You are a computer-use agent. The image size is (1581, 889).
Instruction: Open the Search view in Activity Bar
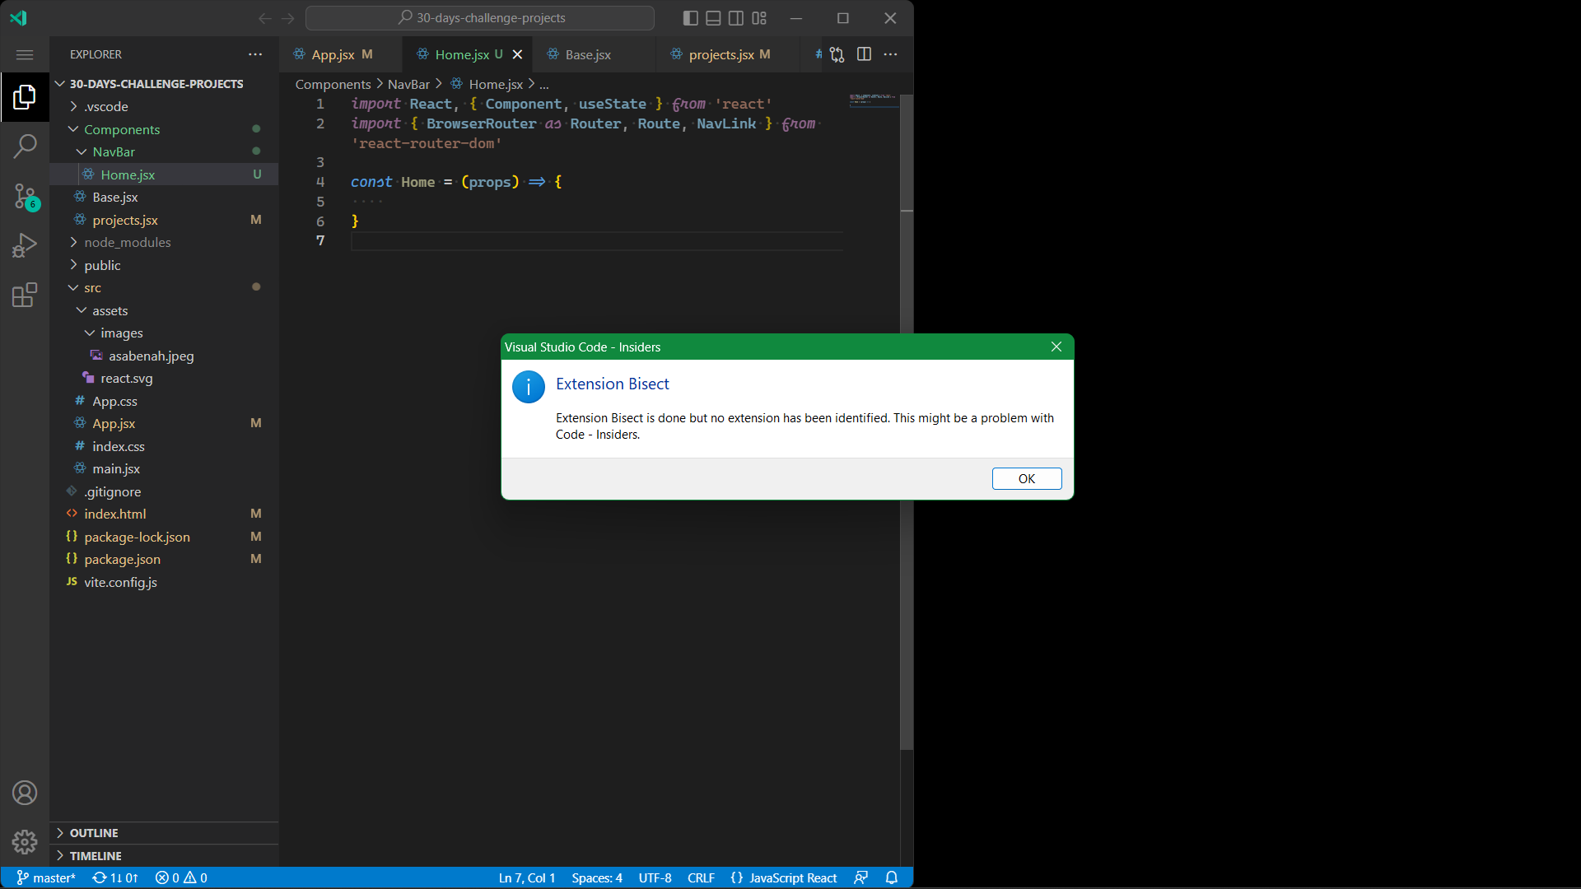(x=25, y=146)
